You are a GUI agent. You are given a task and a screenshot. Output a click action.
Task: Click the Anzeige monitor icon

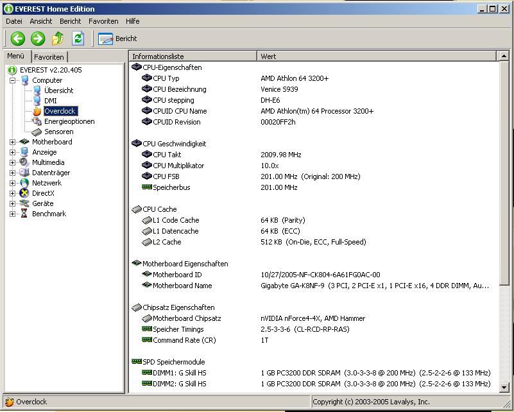(x=24, y=152)
